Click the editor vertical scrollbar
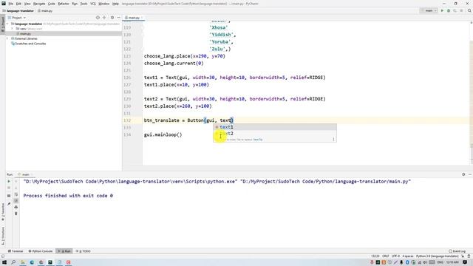473x266 pixels. pyautogui.click(x=472, y=93)
